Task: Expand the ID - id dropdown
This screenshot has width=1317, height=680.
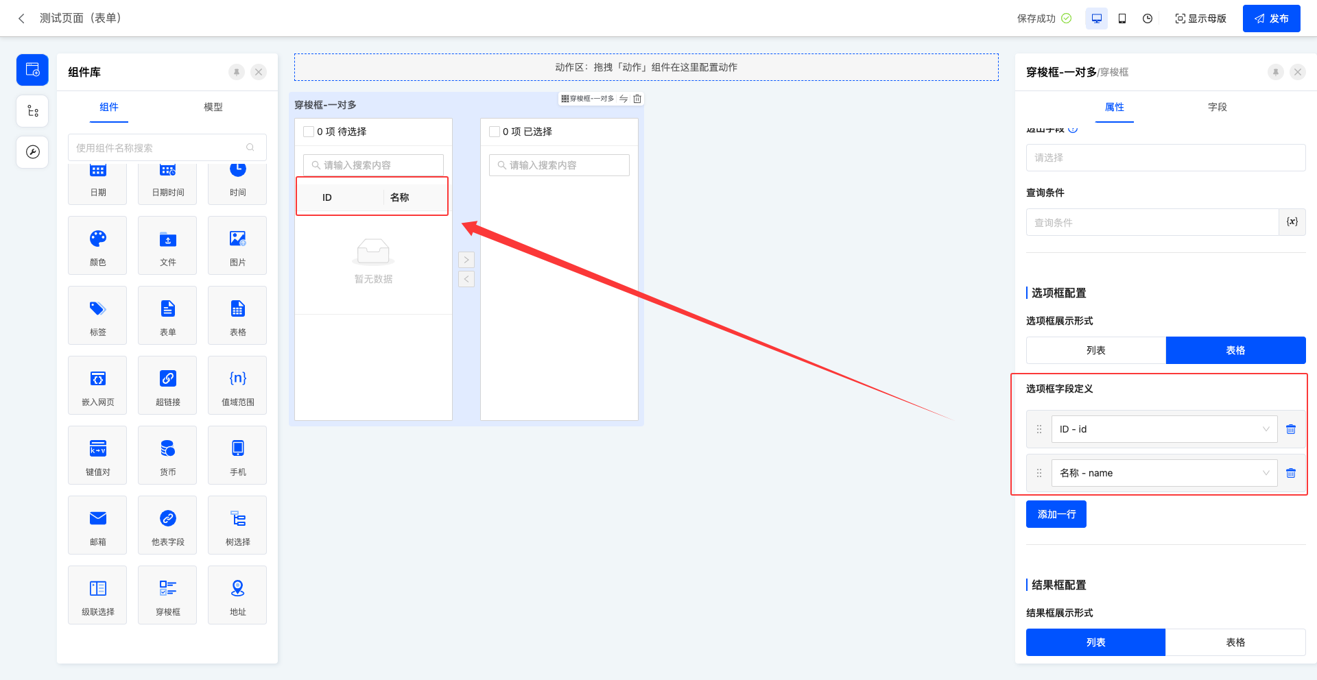Action: (x=1164, y=429)
